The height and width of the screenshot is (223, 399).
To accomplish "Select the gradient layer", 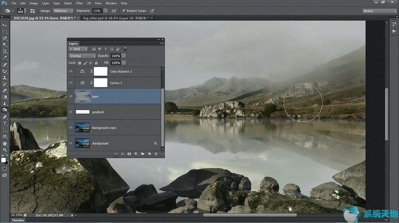I will pyautogui.click(x=118, y=112).
